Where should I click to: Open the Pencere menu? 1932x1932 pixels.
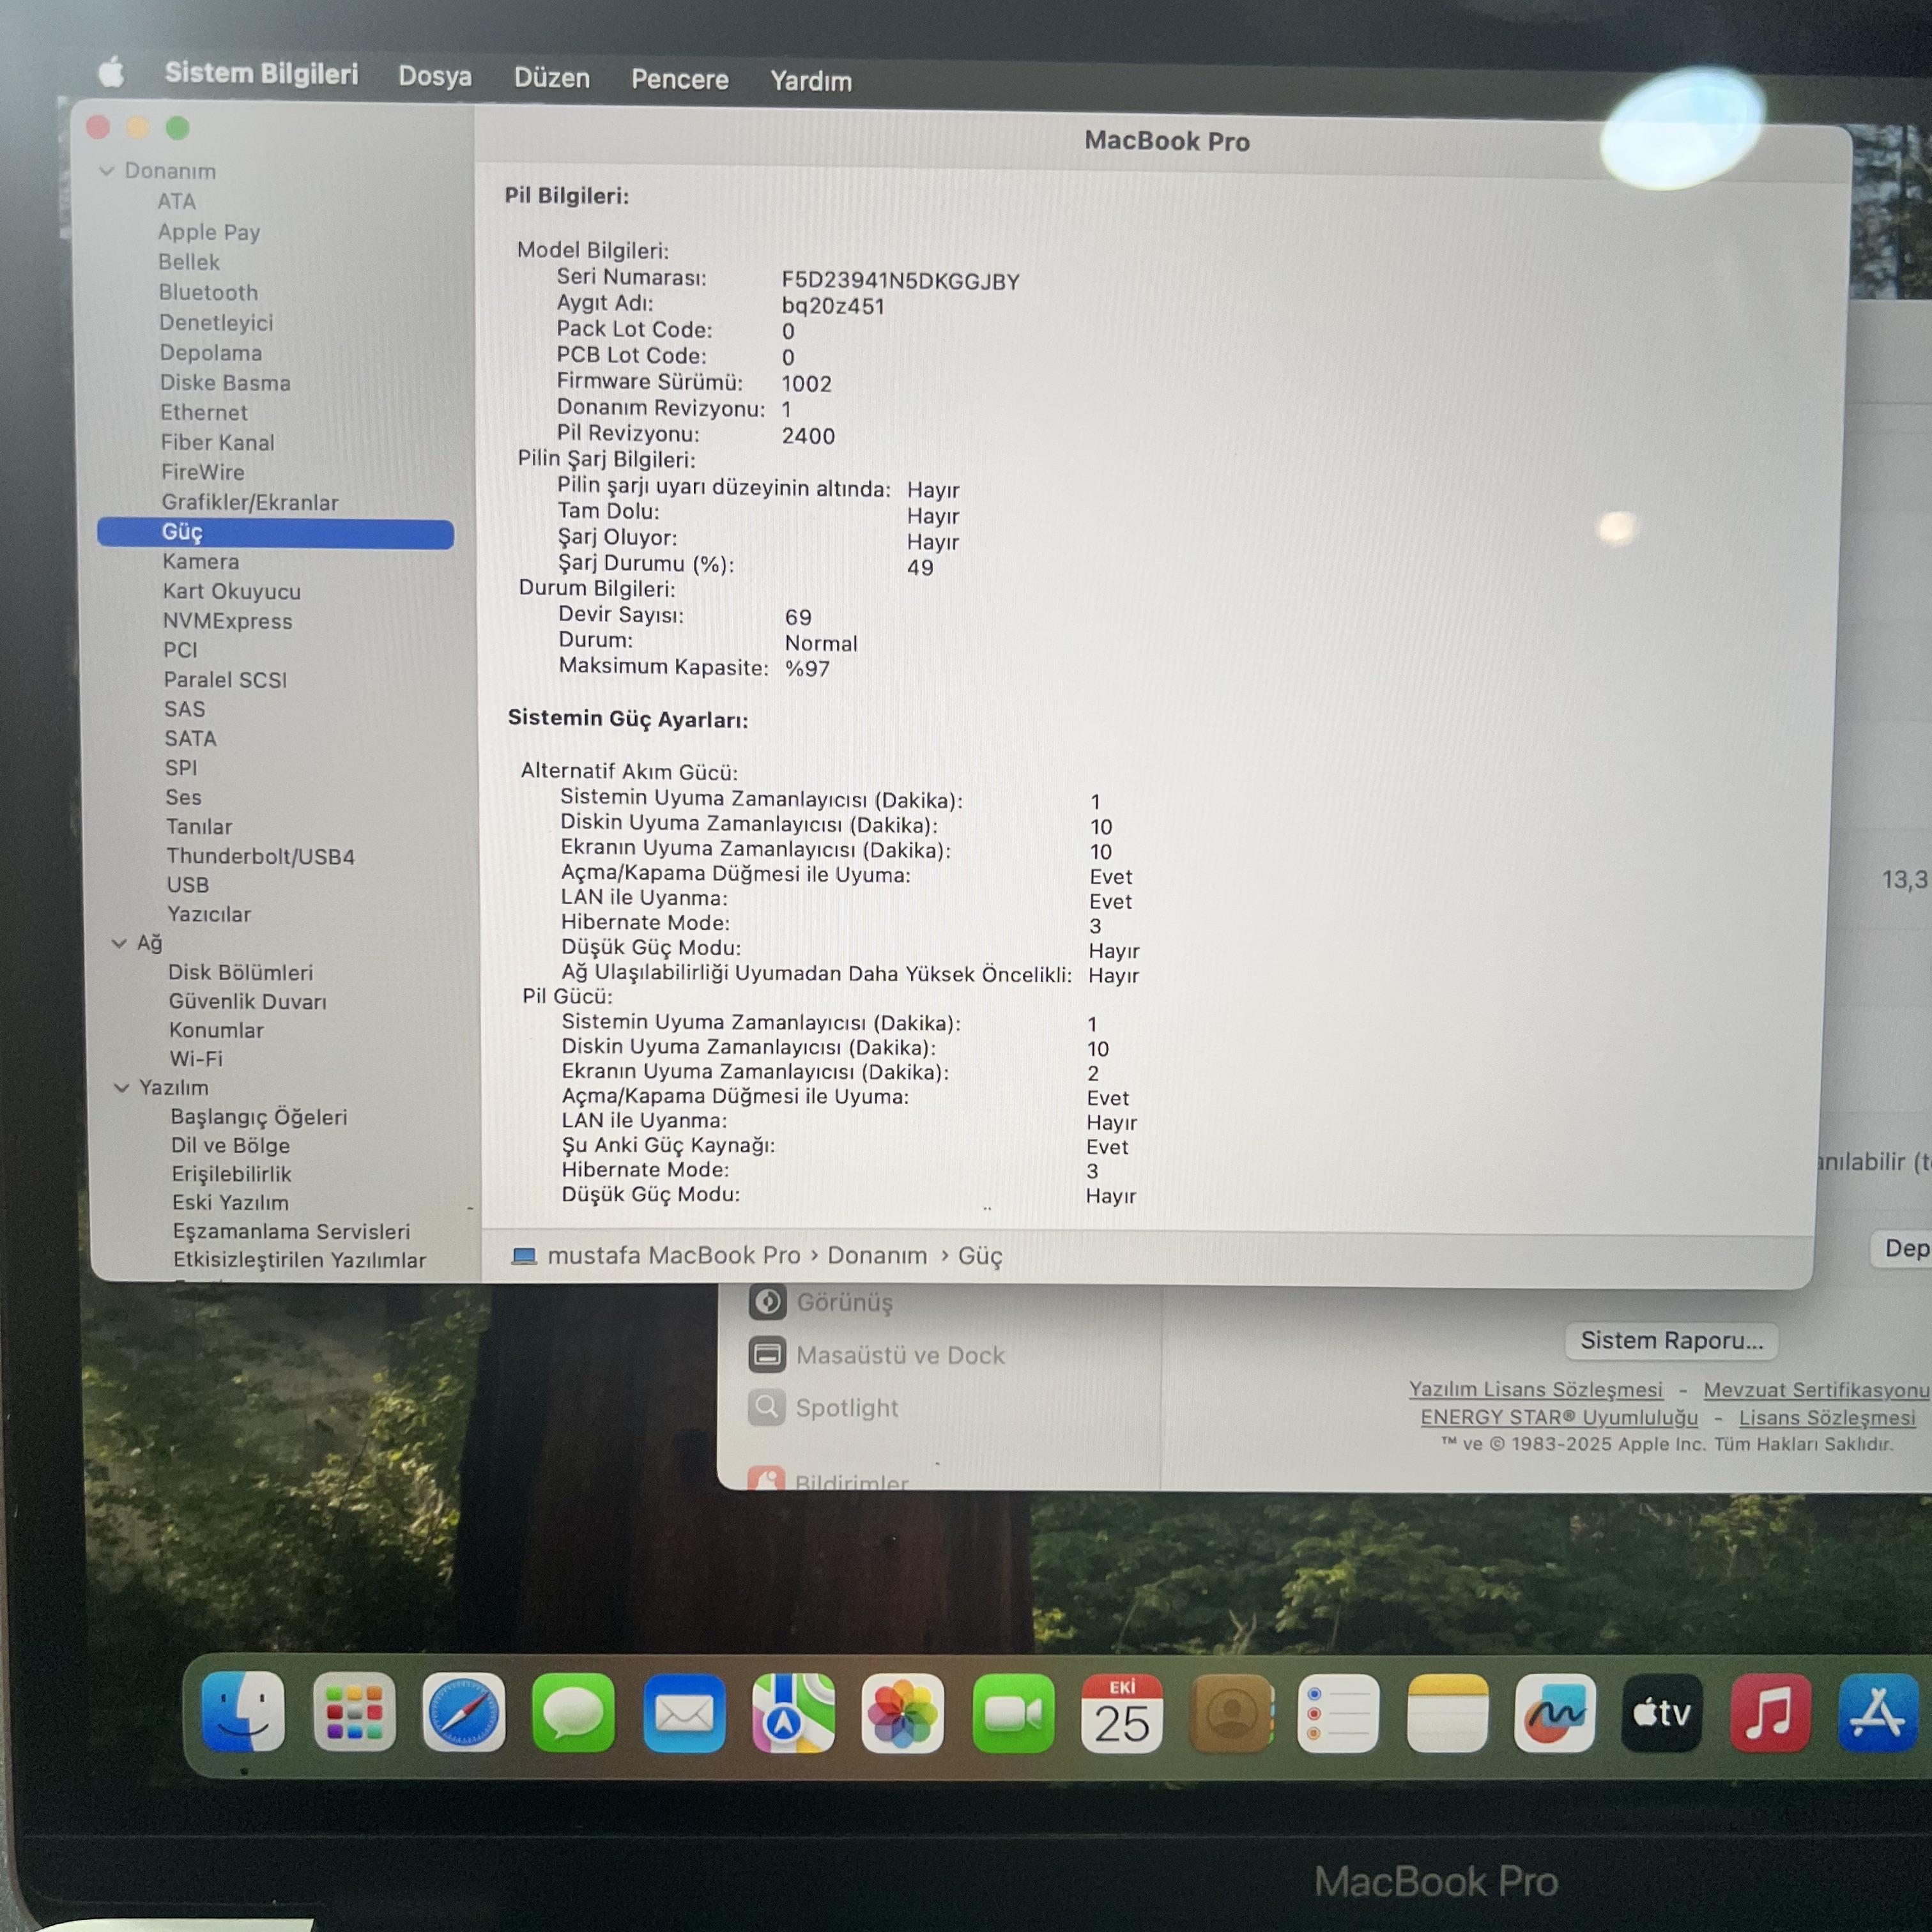coord(679,80)
